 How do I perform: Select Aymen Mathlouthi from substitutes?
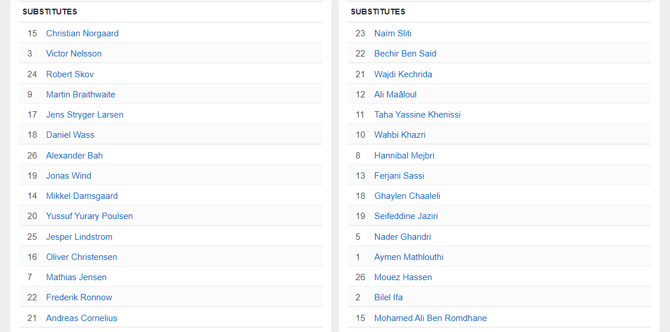tap(409, 257)
